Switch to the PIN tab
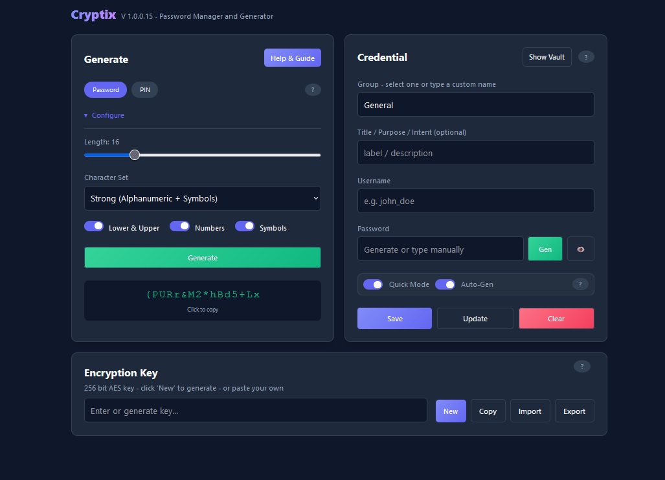The width and height of the screenshot is (665, 480). tap(144, 89)
